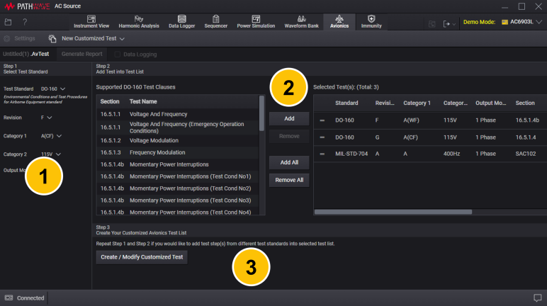
Task: Open the Immunity tool
Action: (x=371, y=22)
